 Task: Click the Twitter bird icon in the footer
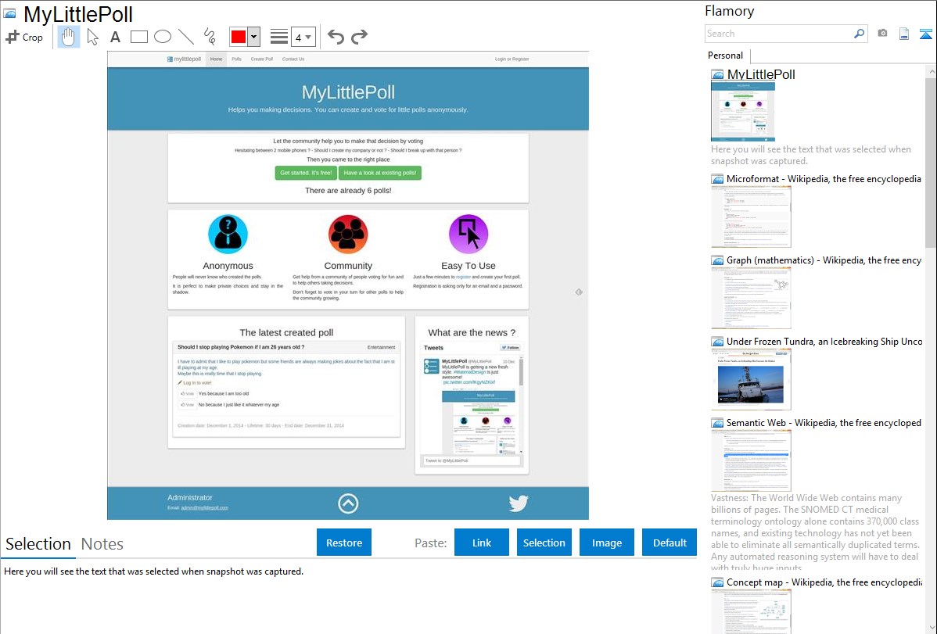(518, 503)
